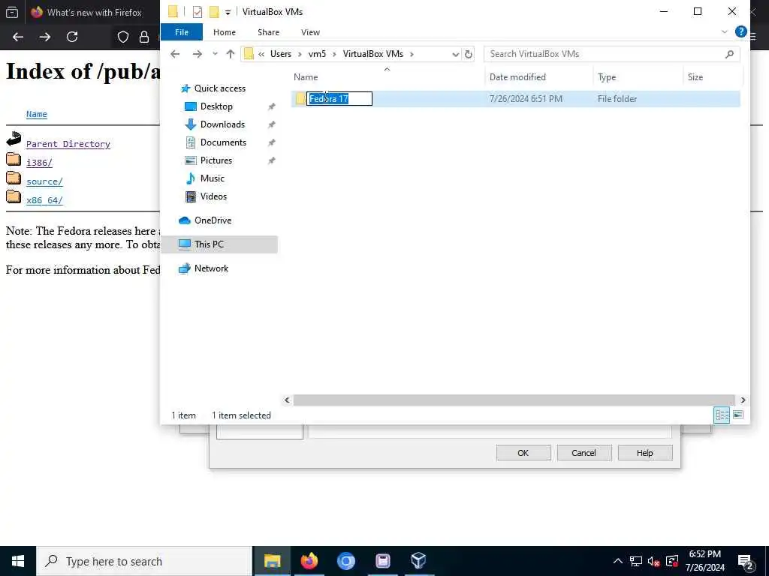769x576 pixels.
Task: Select Desktop in the navigation pane
Action: click(216, 106)
